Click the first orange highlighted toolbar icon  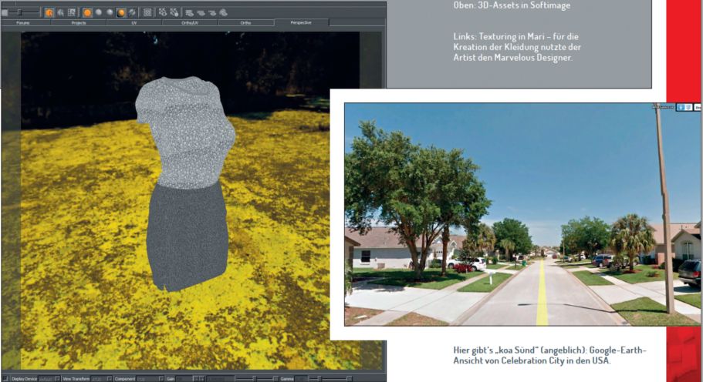pos(49,12)
